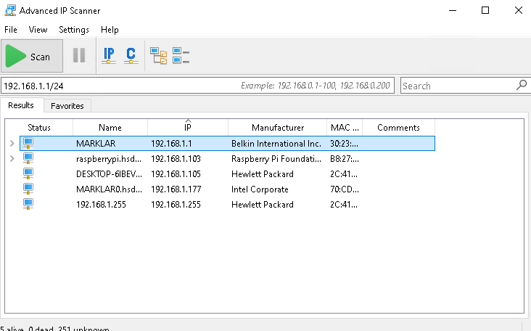Click the MAC cell B8:27:...
531x331 pixels.
tap(345, 159)
